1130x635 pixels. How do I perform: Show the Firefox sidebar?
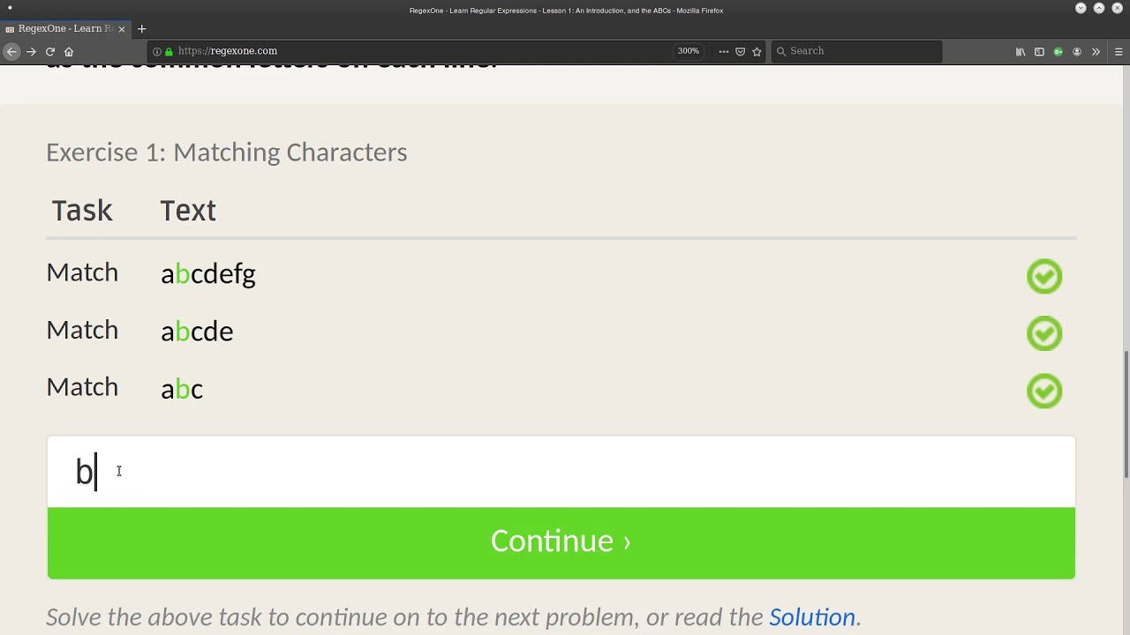[1039, 51]
